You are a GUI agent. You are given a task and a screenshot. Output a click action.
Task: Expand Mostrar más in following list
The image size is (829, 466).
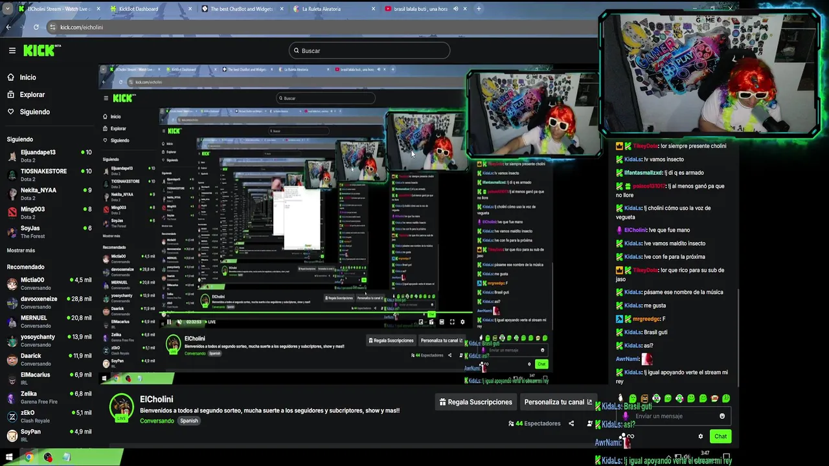[21, 250]
